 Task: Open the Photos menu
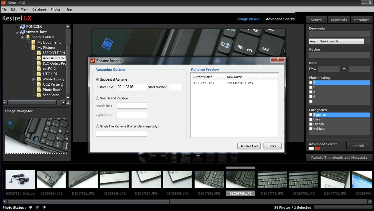pyautogui.click(x=55, y=9)
